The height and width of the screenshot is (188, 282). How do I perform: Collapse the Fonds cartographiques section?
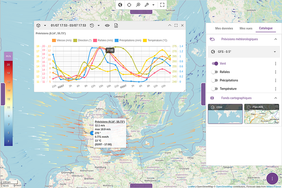[276, 98]
